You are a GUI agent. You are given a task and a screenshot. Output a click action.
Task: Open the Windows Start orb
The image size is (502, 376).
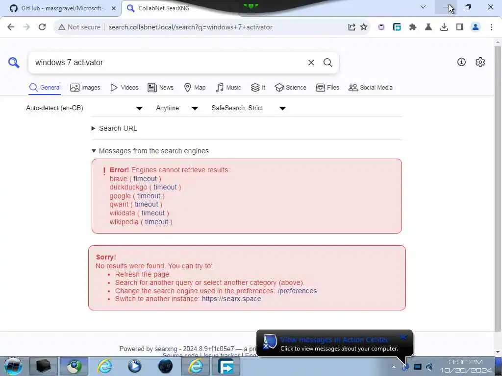coord(13,366)
